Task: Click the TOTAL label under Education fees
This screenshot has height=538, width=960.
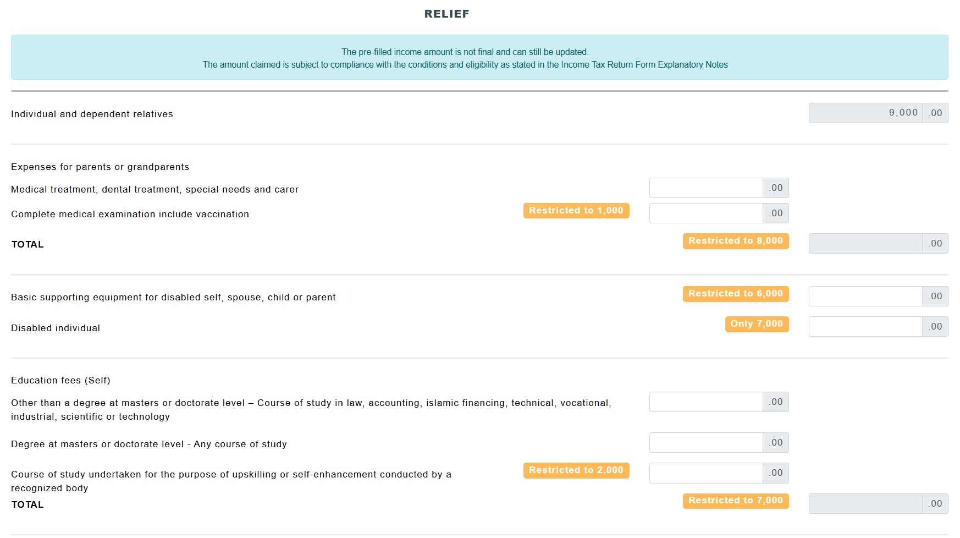Action: (x=27, y=505)
